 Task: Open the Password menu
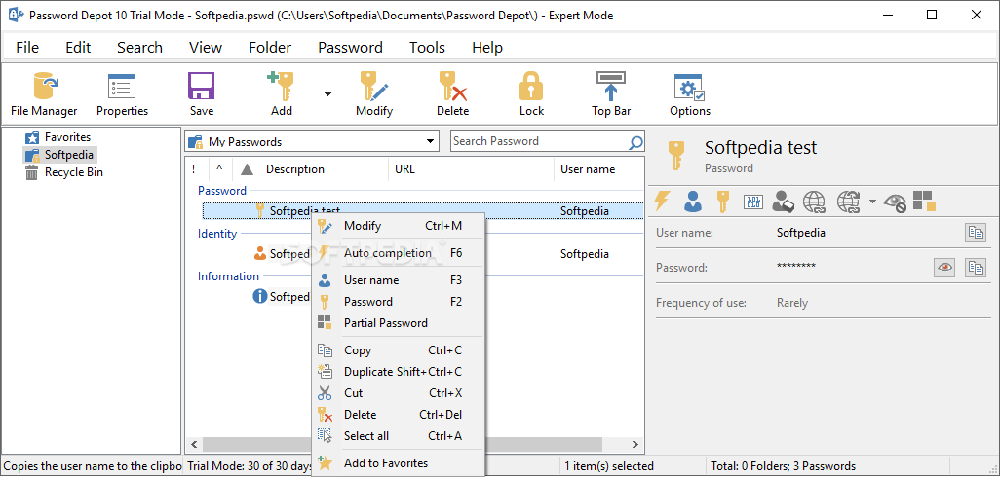[350, 48]
